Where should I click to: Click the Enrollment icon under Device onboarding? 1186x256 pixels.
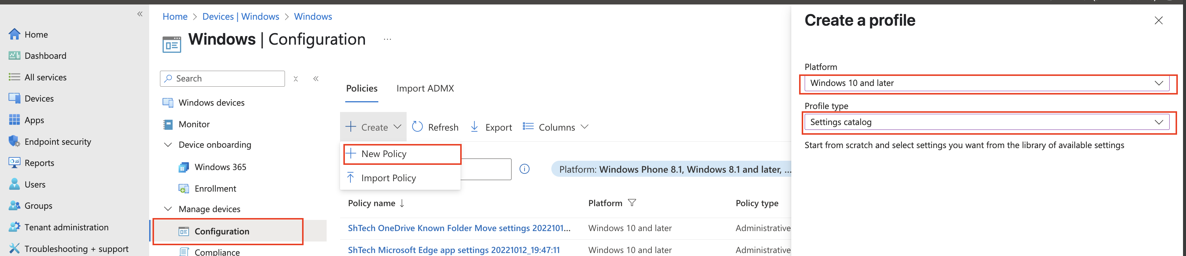184,189
